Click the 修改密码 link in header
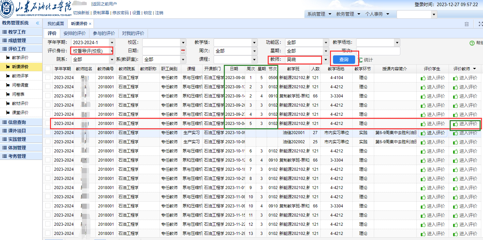The height and width of the screenshot is (240, 483). (120, 13)
